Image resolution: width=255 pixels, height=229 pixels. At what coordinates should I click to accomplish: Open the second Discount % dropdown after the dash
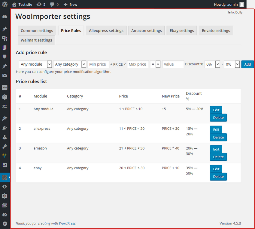pyautogui.click(x=232, y=64)
